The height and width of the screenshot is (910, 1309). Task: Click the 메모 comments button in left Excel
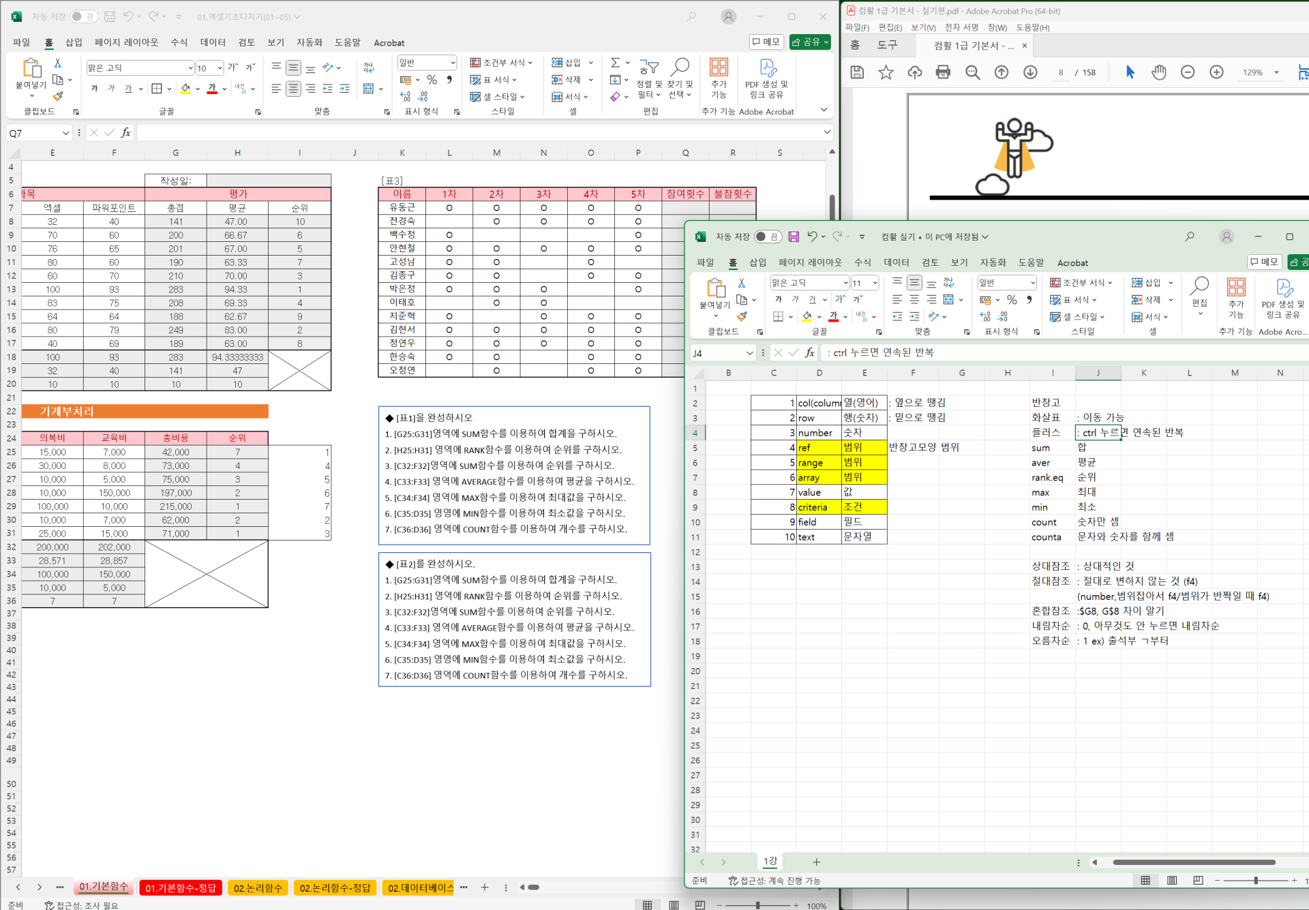766,42
